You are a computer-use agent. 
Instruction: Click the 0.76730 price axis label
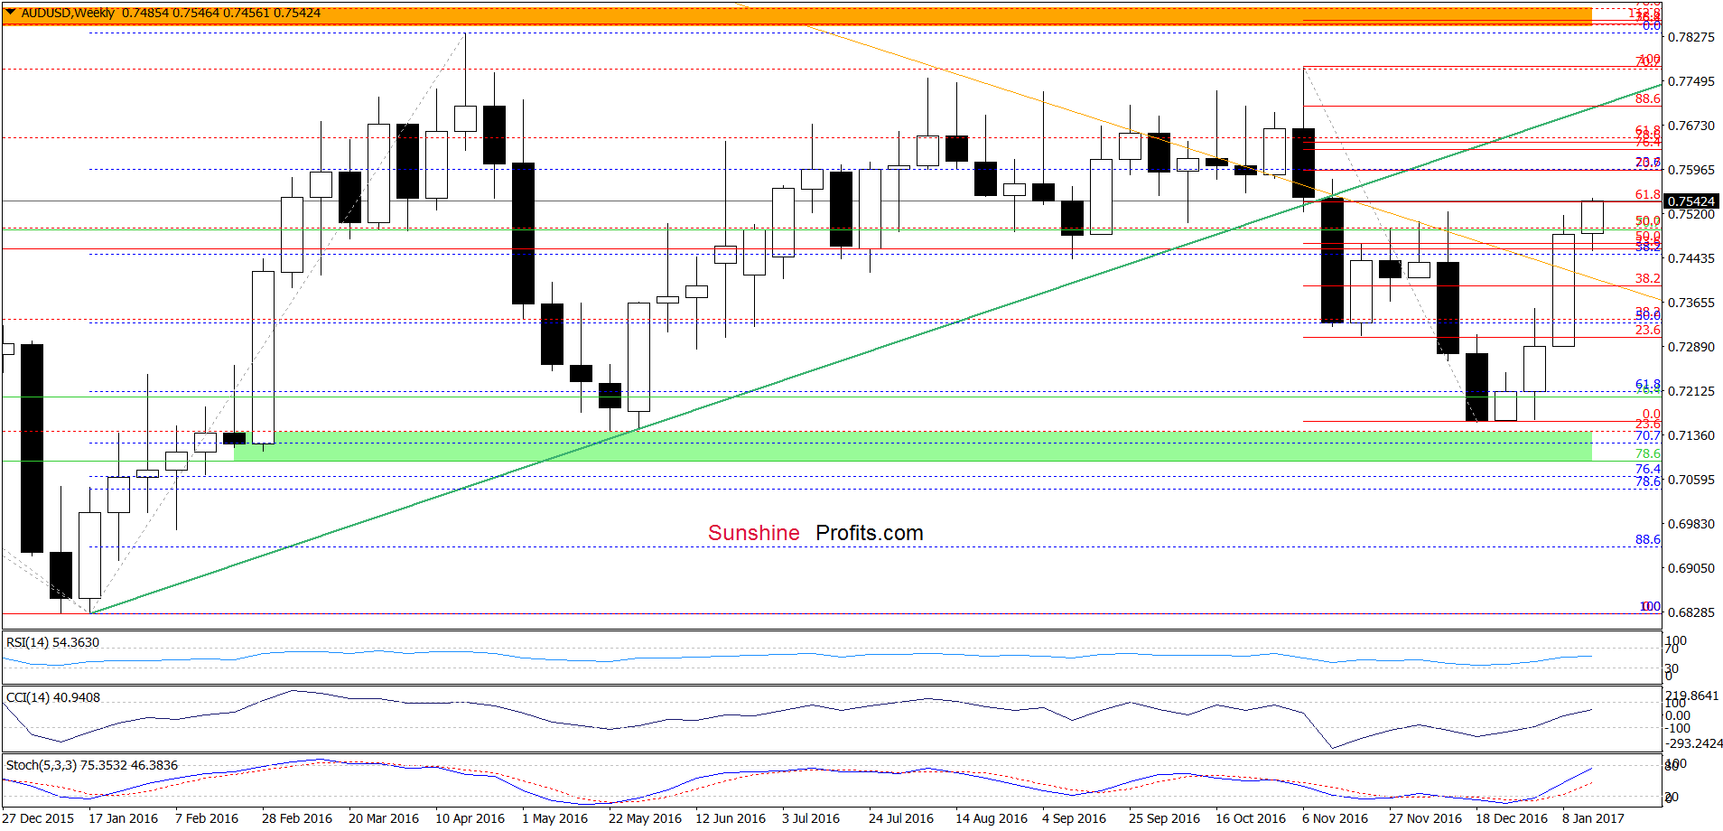[x=1690, y=126]
